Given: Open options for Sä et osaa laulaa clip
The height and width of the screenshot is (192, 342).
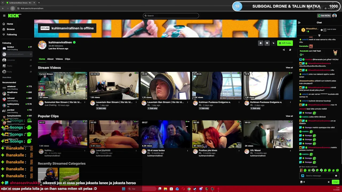Looking at the screenshot, I should (188, 150).
